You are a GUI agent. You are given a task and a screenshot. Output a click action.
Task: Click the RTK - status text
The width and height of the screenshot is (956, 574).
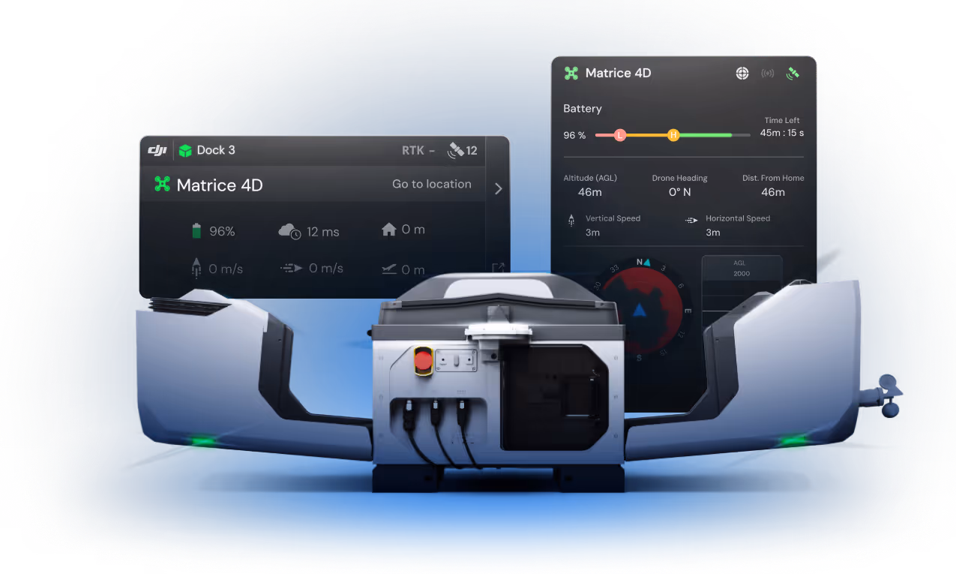(x=418, y=150)
